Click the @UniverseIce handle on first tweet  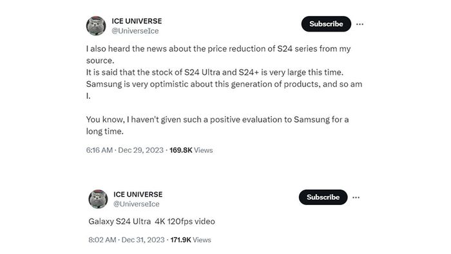point(135,31)
